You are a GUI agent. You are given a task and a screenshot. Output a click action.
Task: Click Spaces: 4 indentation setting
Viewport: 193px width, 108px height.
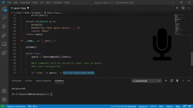(143, 106)
